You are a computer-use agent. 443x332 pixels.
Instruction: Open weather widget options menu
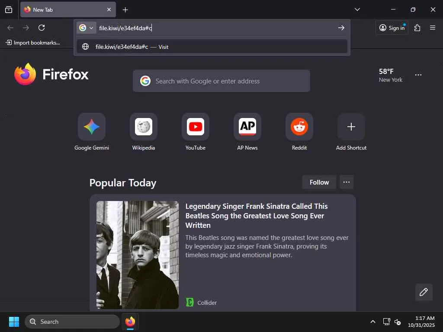pos(418,75)
